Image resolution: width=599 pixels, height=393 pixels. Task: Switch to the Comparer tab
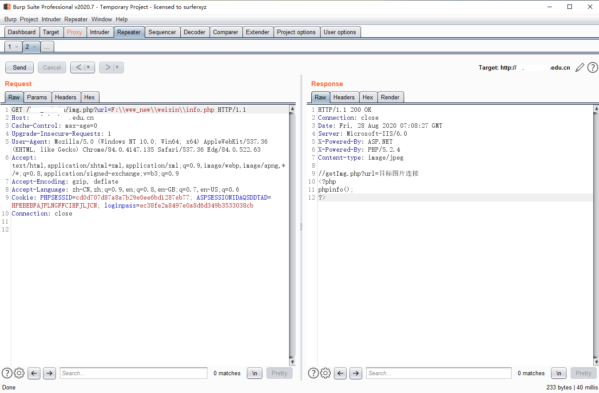pos(226,32)
